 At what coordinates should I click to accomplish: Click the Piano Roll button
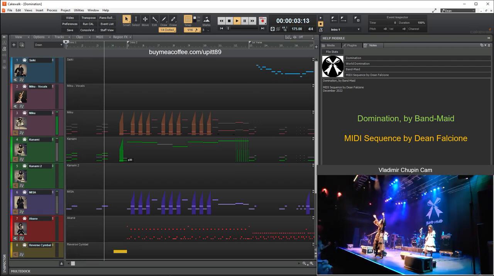tap(107, 18)
